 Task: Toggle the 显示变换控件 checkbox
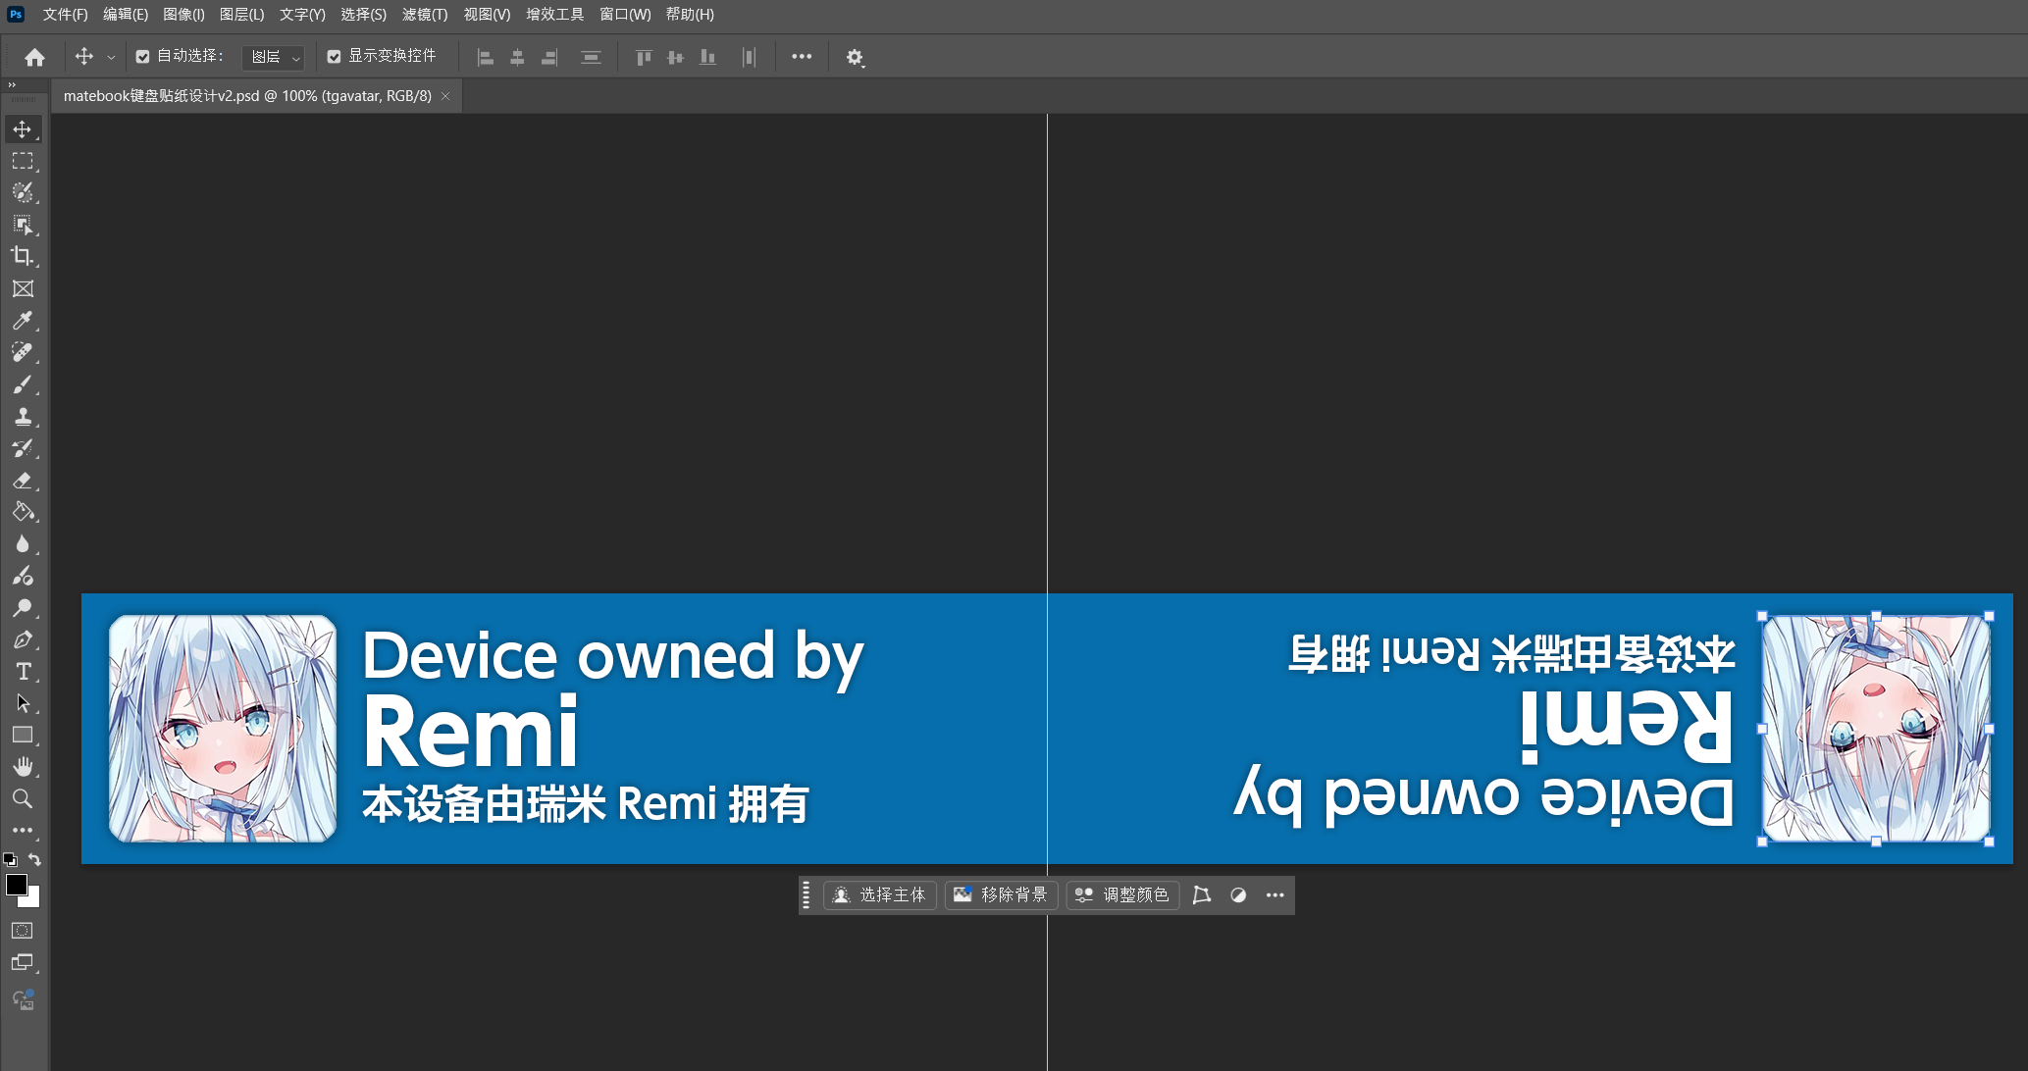pos(334,57)
